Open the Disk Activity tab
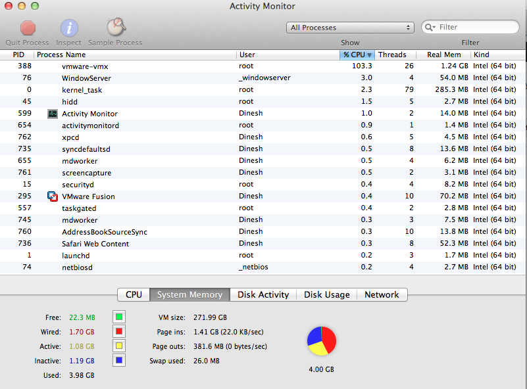 pyautogui.click(x=263, y=294)
